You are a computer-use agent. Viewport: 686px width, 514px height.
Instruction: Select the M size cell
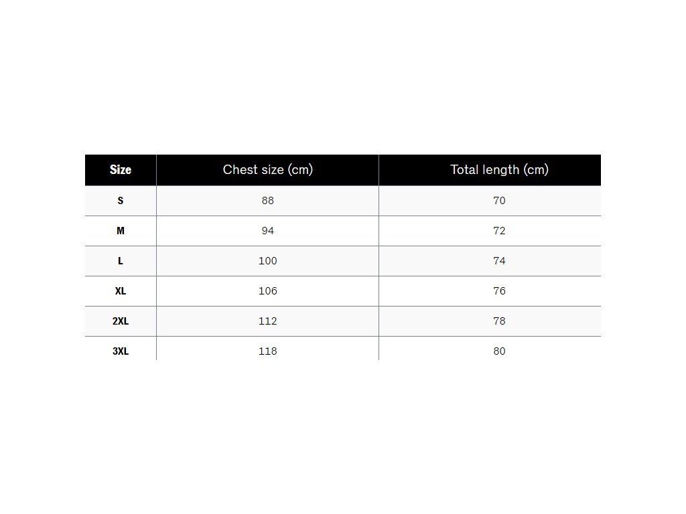tap(121, 231)
